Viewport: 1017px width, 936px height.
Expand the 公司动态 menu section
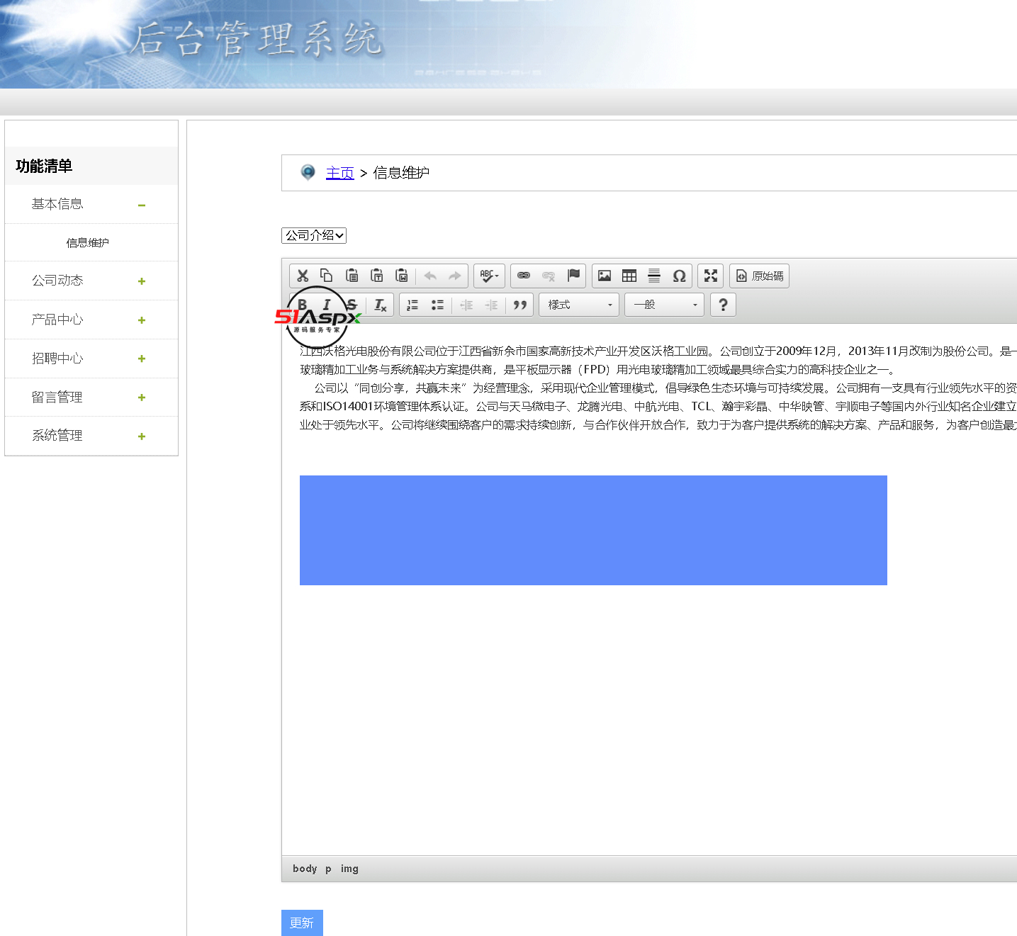click(x=91, y=281)
